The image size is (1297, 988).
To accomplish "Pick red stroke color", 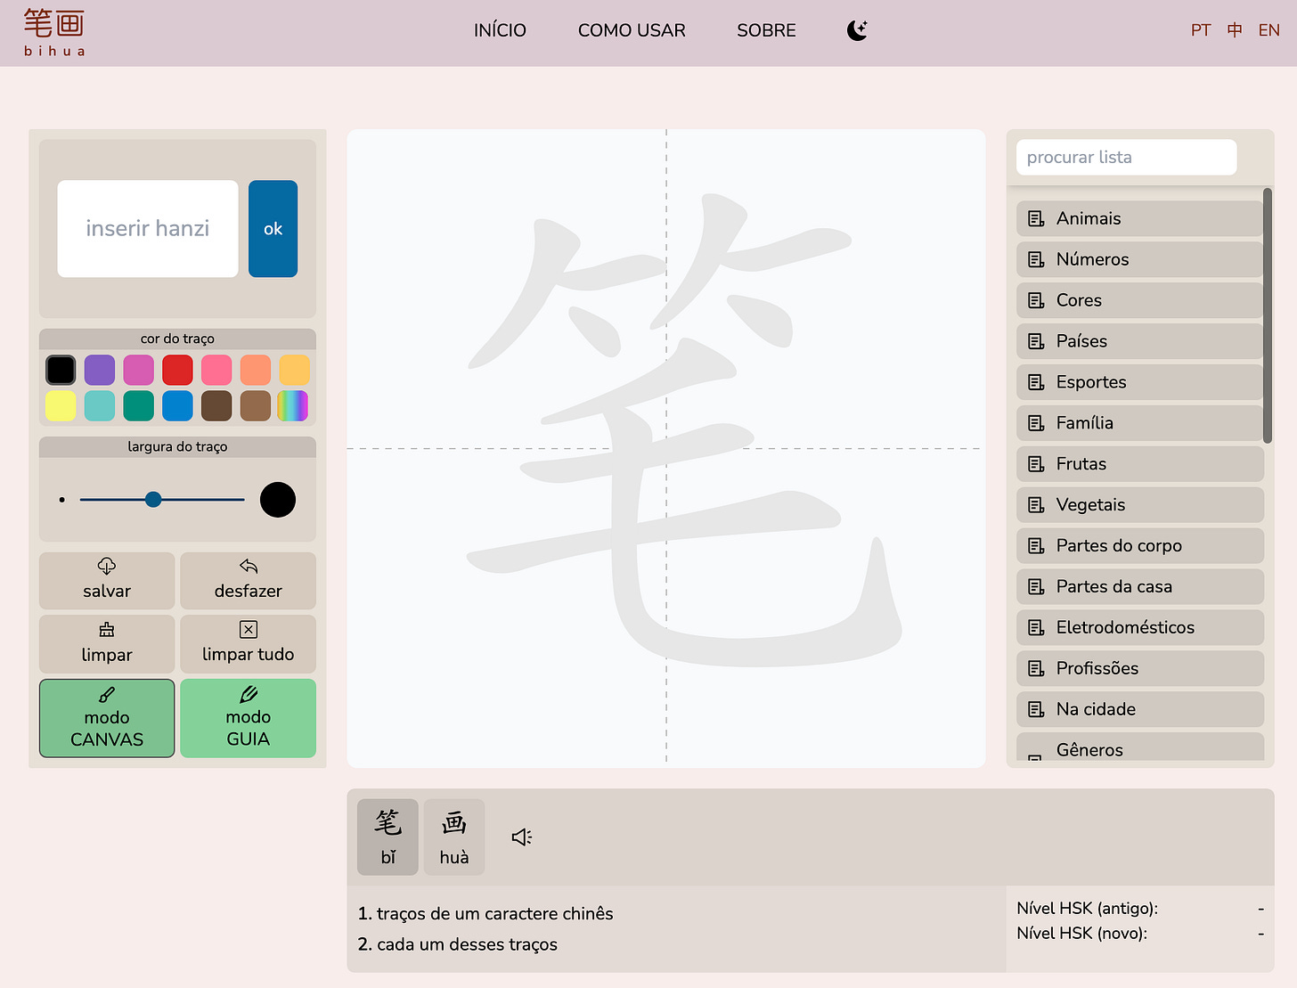I will (x=177, y=370).
